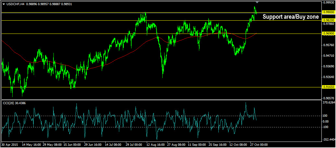
Task: Click the '30 Apr 2015' date label
Action: 9,144
